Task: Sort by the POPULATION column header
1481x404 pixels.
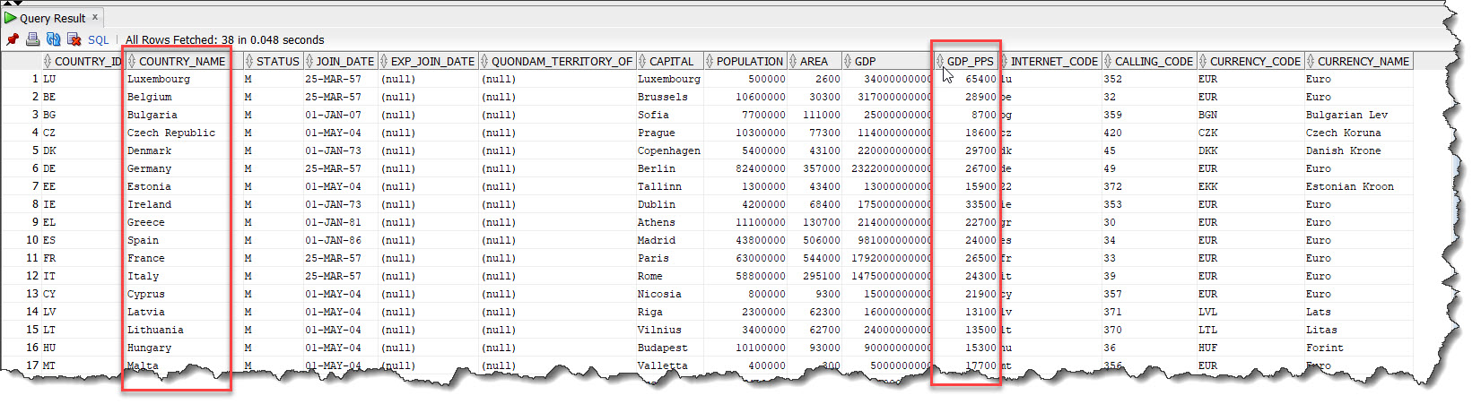Action: point(750,61)
